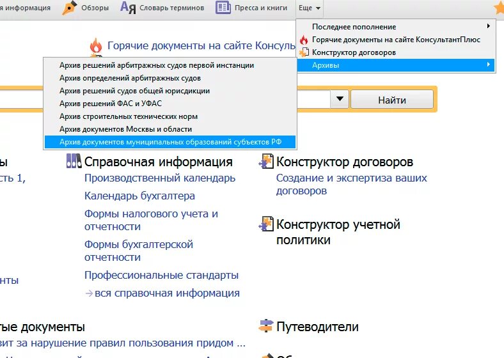
Task: Click the Конструктор договоров icon in the menu
Action: tap(304, 52)
